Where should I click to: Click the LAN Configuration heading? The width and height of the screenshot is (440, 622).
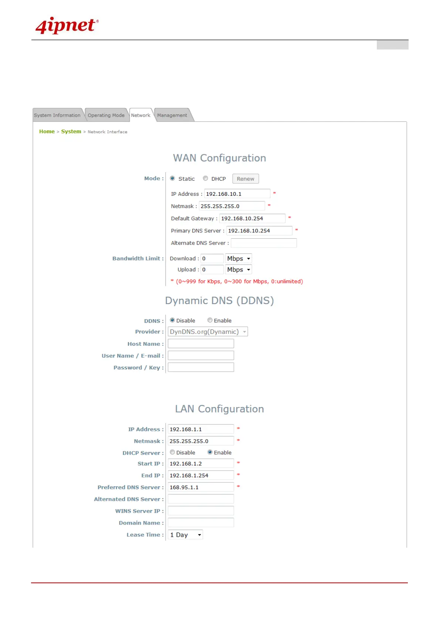[x=219, y=409]
